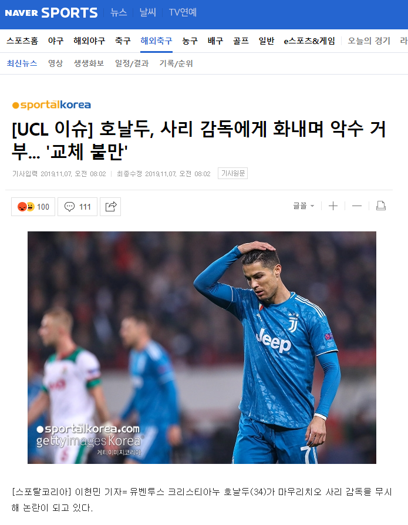The width and height of the screenshot is (408, 525).
Task: Click the Ronaldo article photo
Action: [202, 348]
